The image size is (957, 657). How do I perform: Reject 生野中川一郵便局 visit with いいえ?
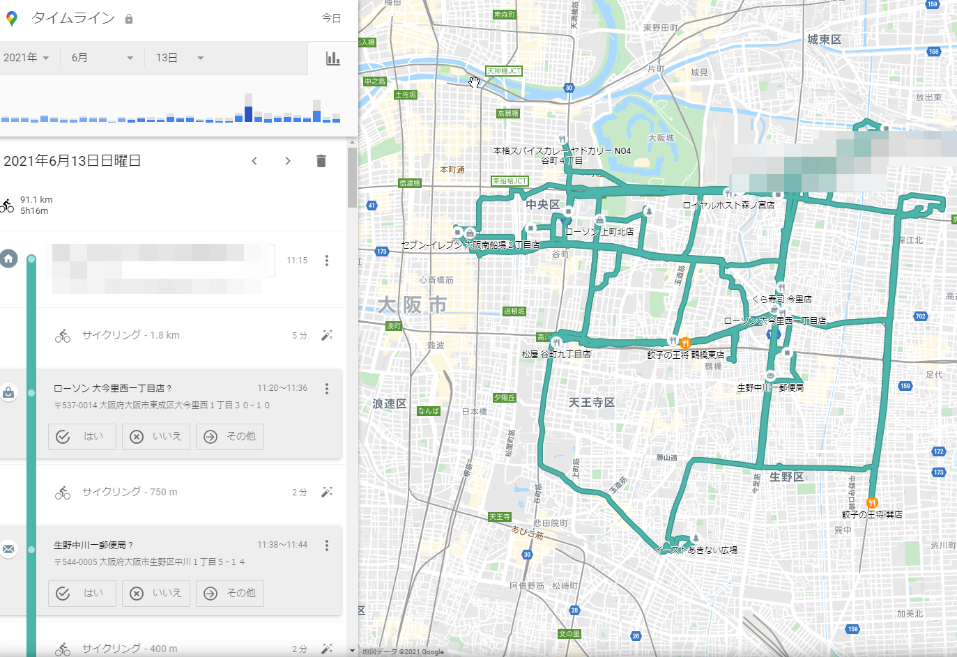click(x=156, y=593)
